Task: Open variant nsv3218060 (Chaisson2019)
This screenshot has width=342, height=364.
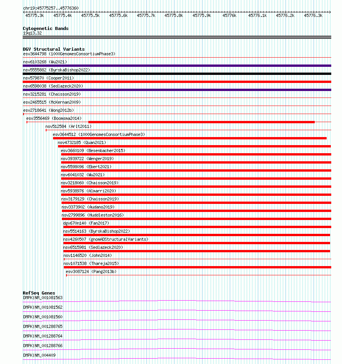Action: pos(90,183)
